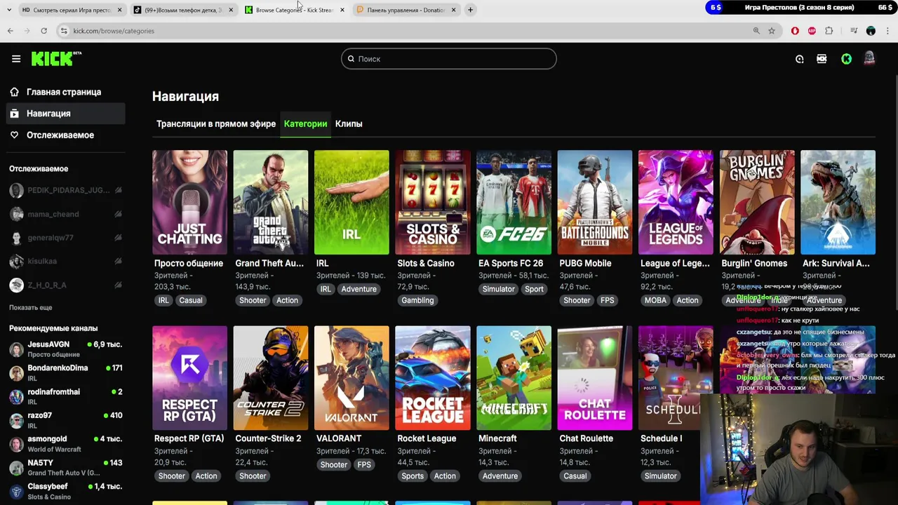Open razo97 channel avatar
Viewport: 898px width, 505px height.
(x=16, y=420)
